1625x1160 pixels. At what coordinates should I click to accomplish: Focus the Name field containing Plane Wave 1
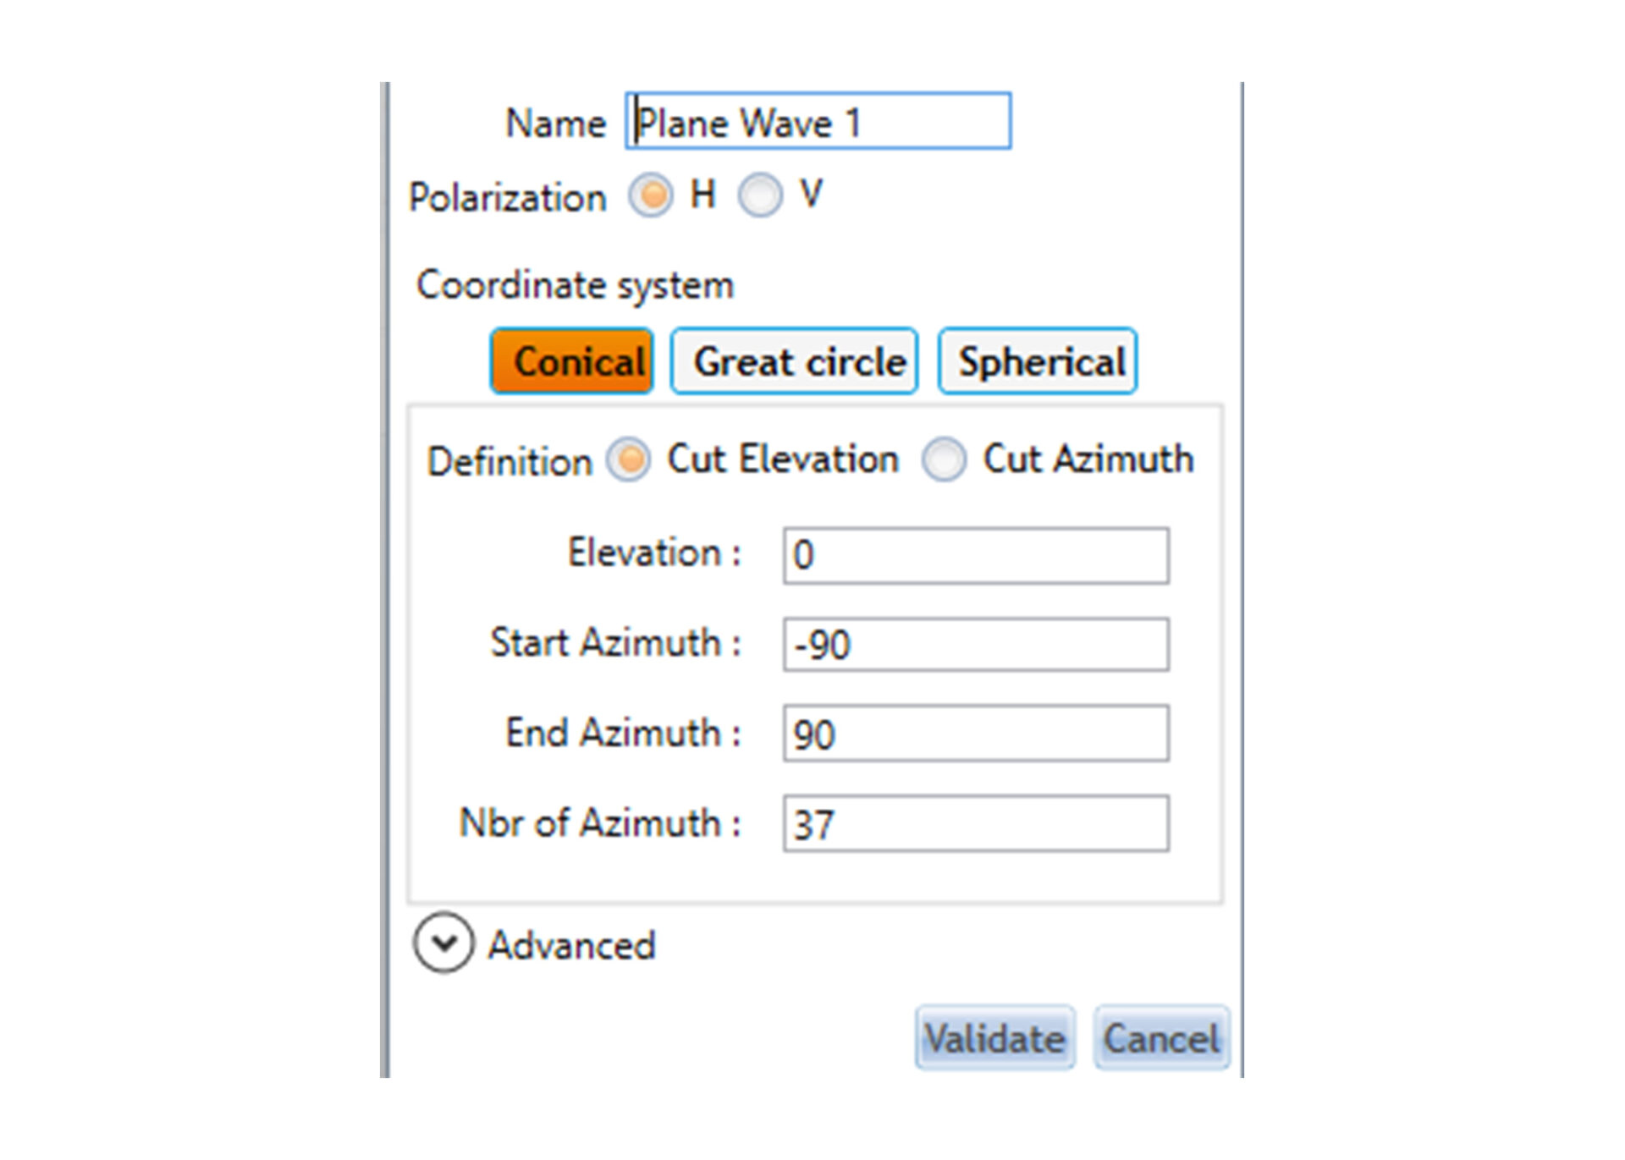tap(818, 121)
